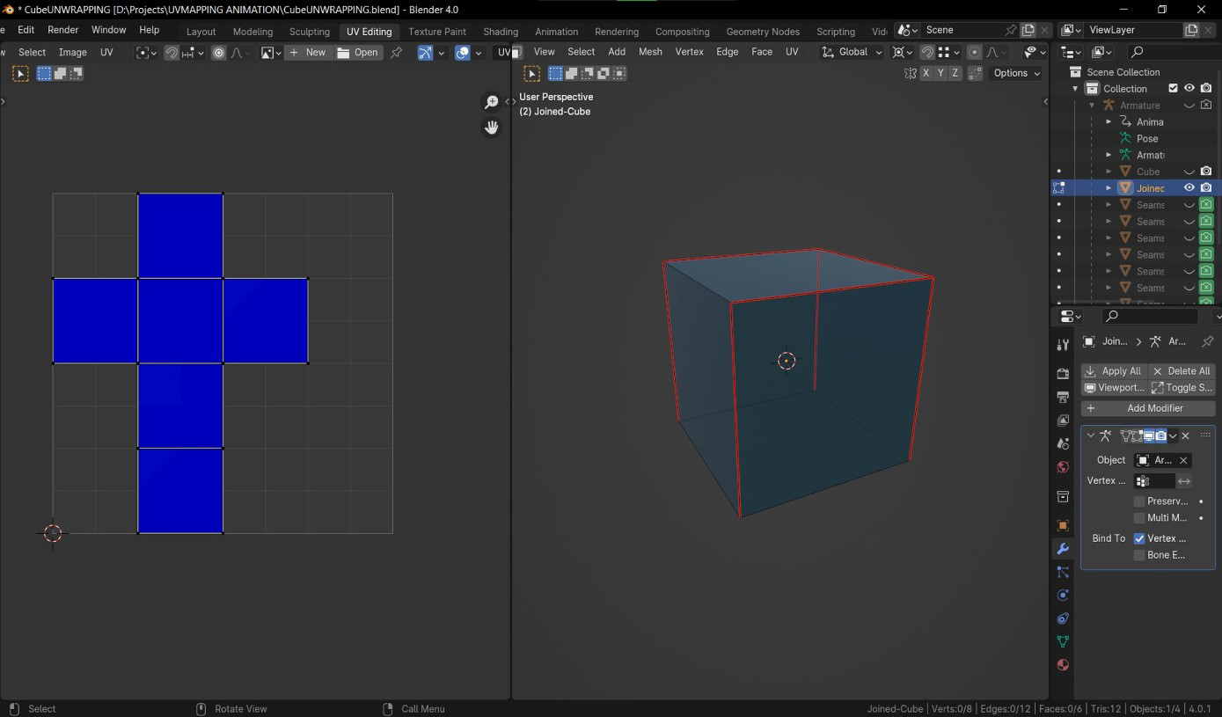Screen dimensions: 1222x717
Task: Open the Modifiers wrench properties tab
Action: [x=1063, y=549]
